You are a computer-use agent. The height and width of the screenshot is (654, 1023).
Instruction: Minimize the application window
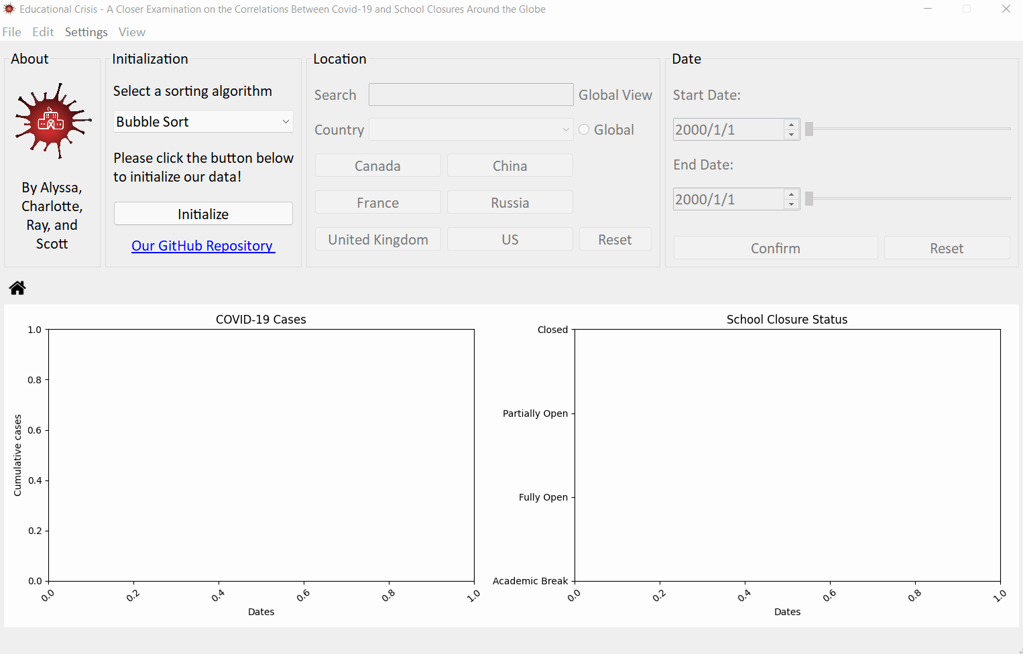(x=928, y=9)
